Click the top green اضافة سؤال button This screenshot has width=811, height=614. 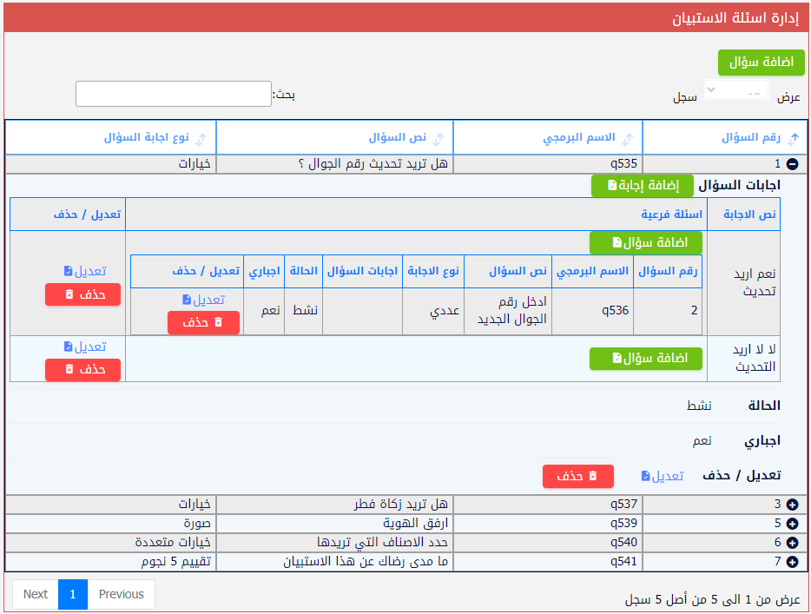coord(761,63)
